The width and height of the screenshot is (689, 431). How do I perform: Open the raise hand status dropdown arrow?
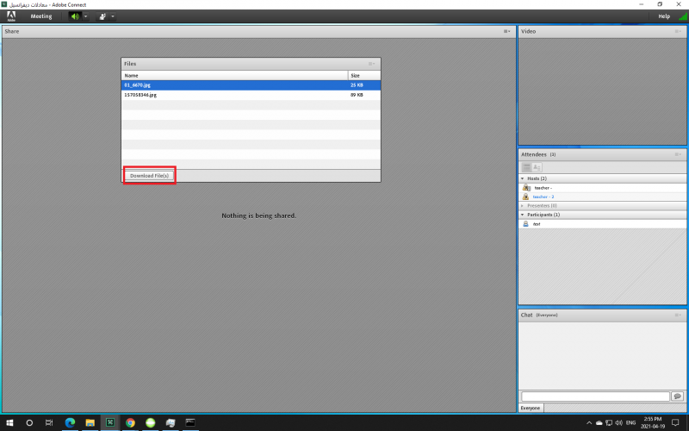pyautogui.click(x=113, y=16)
